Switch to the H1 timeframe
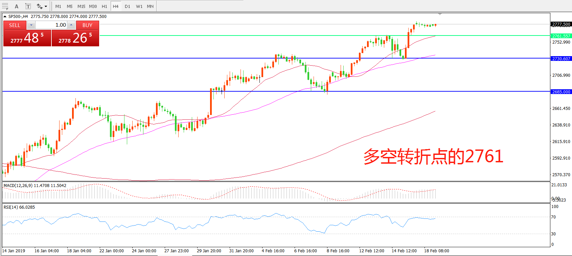The image size is (572, 256). tap(104, 6)
